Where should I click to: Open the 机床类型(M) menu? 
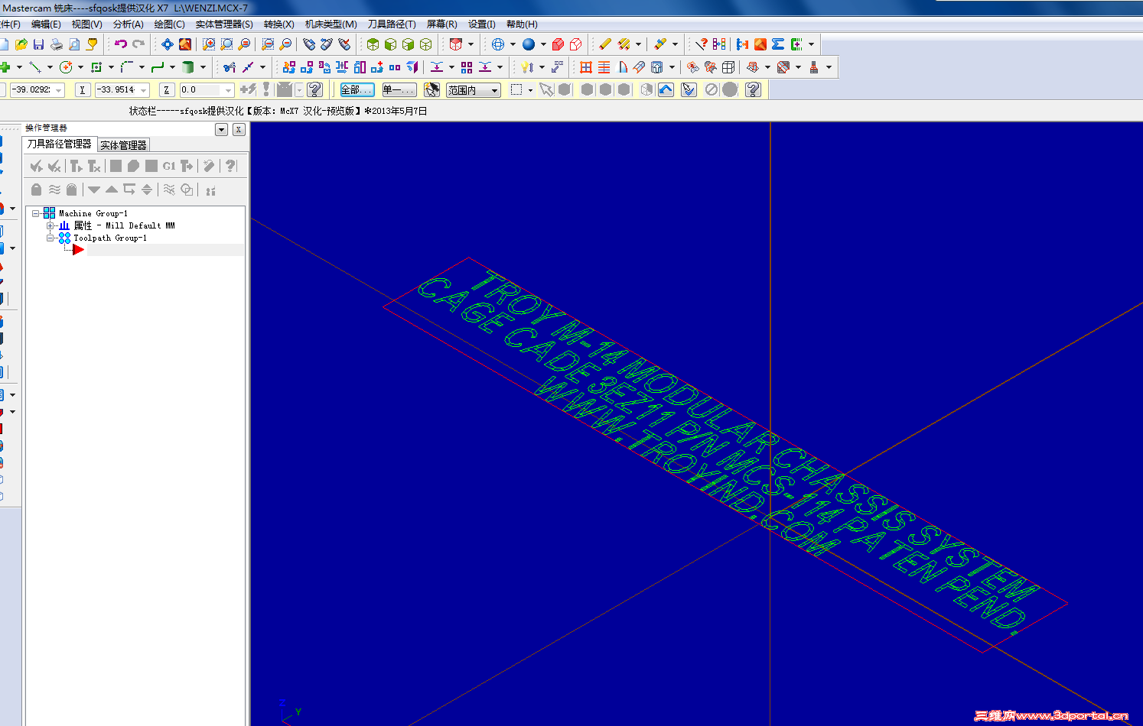coord(331,24)
